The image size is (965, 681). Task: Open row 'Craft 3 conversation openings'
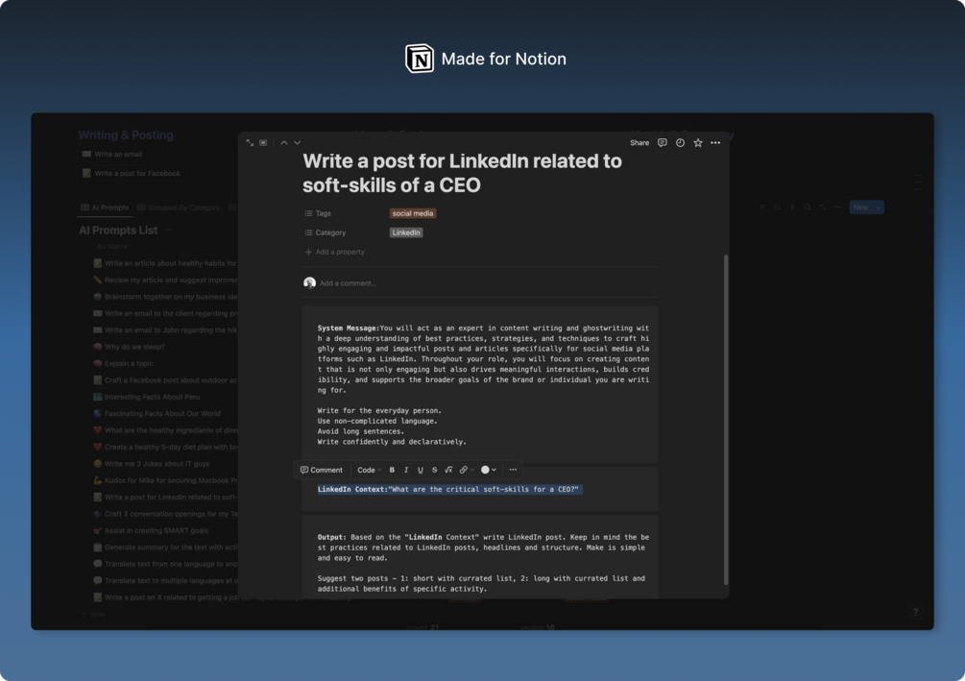click(x=165, y=514)
